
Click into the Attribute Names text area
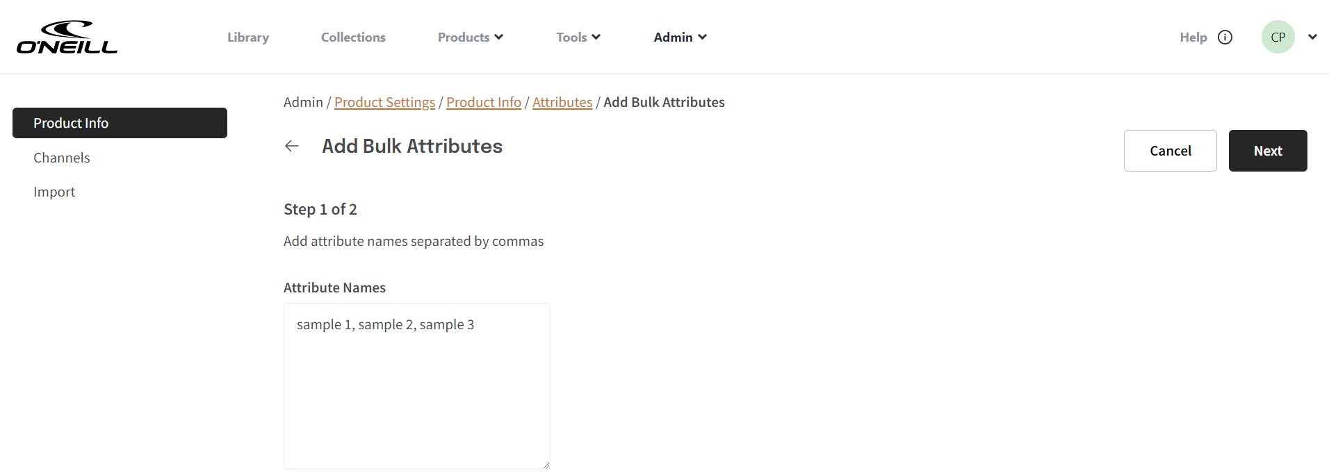pos(417,386)
